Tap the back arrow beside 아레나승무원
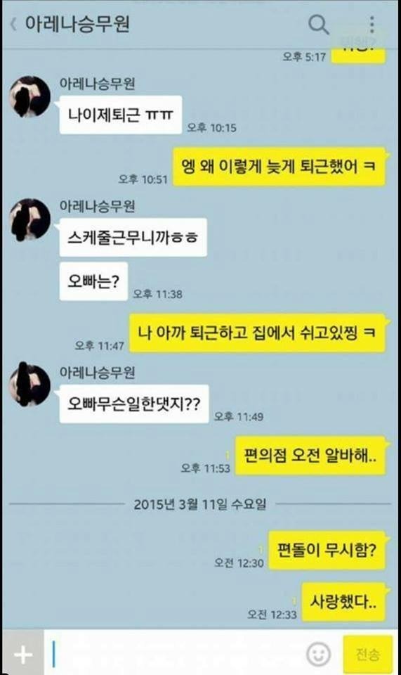 tap(13, 24)
